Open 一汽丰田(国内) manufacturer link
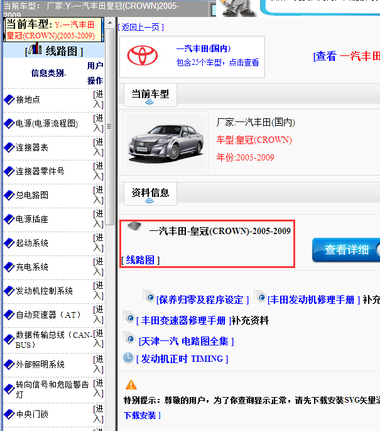This screenshot has height=431, width=380. (204, 48)
